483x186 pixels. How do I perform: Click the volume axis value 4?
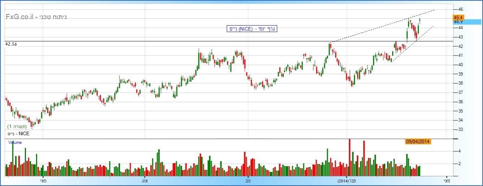coord(460,151)
